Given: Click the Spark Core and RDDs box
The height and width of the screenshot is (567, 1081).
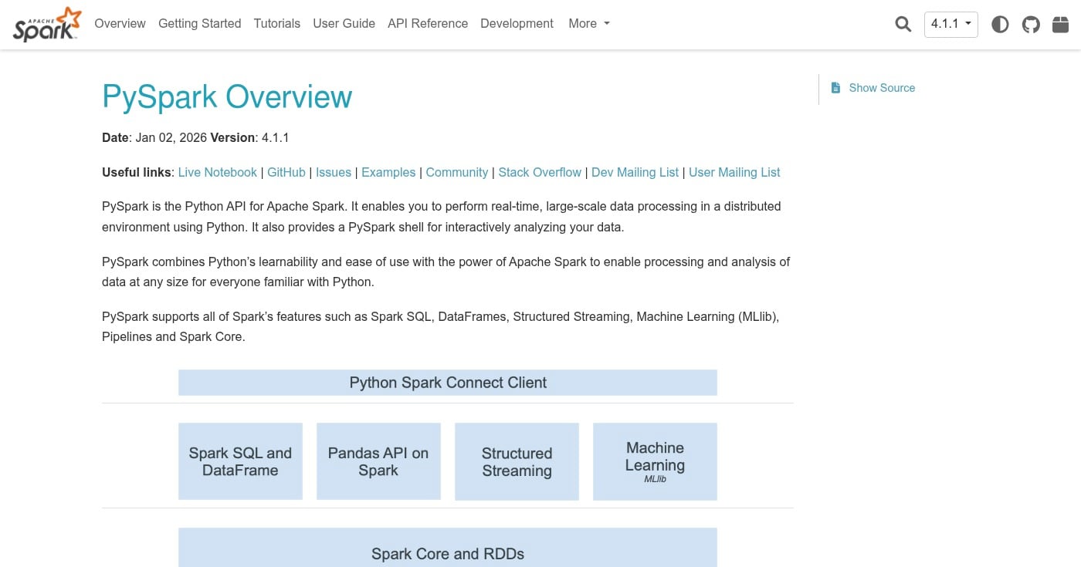Looking at the screenshot, I should (448, 548).
